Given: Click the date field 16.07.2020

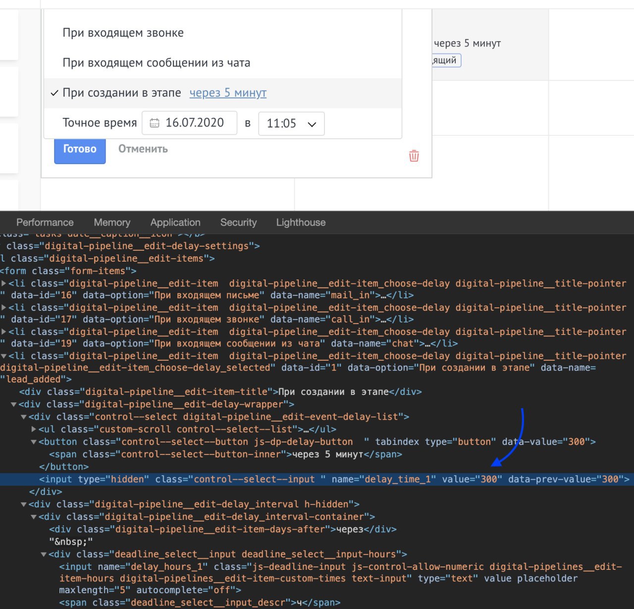Looking at the screenshot, I should pyautogui.click(x=189, y=123).
